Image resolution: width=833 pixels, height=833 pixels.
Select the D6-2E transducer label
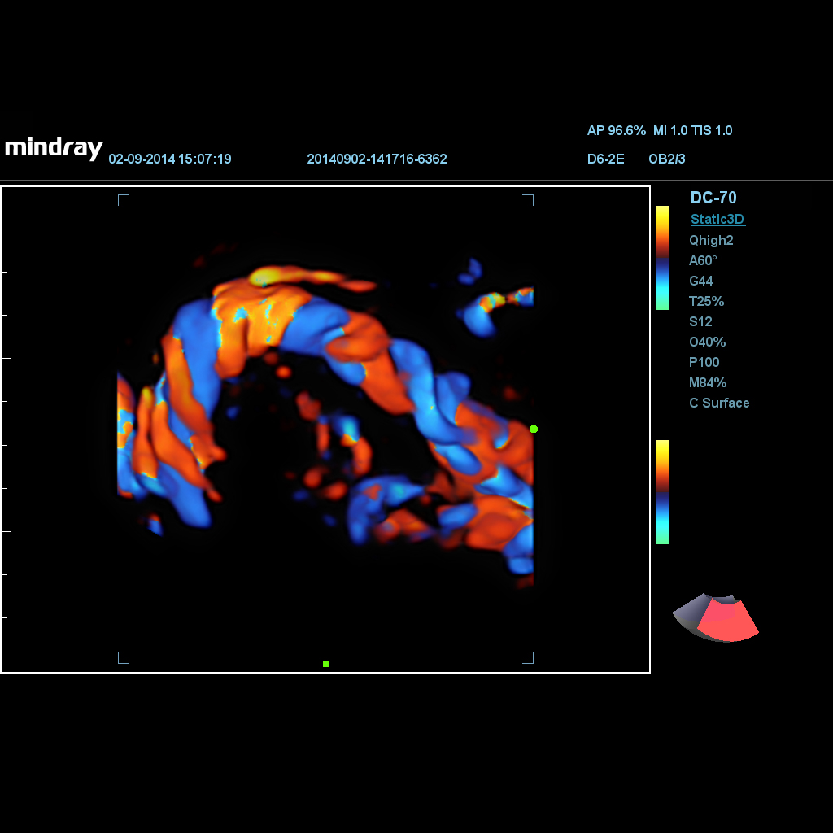point(606,159)
